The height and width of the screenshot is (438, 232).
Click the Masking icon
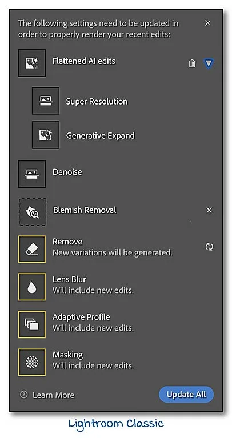tap(32, 362)
